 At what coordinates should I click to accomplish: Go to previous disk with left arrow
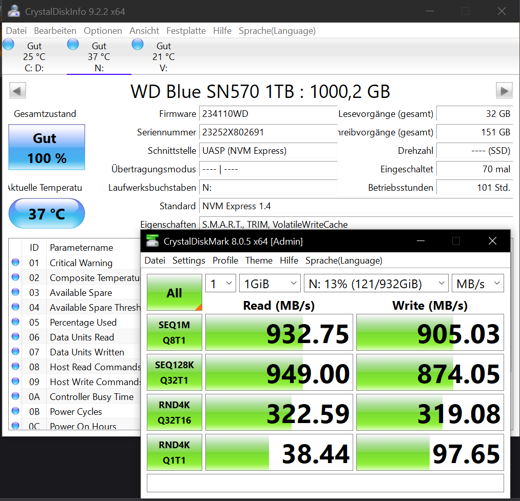coord(17,91)
